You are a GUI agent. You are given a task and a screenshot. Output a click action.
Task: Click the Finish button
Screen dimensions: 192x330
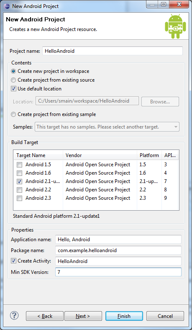tap(124, 316)
